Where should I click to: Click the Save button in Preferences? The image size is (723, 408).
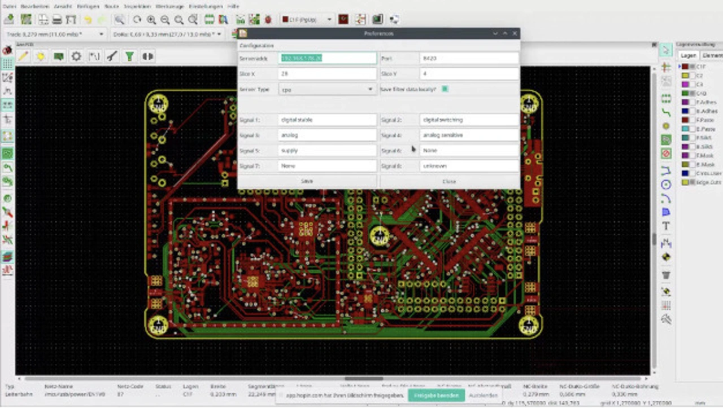coord(307,181)
